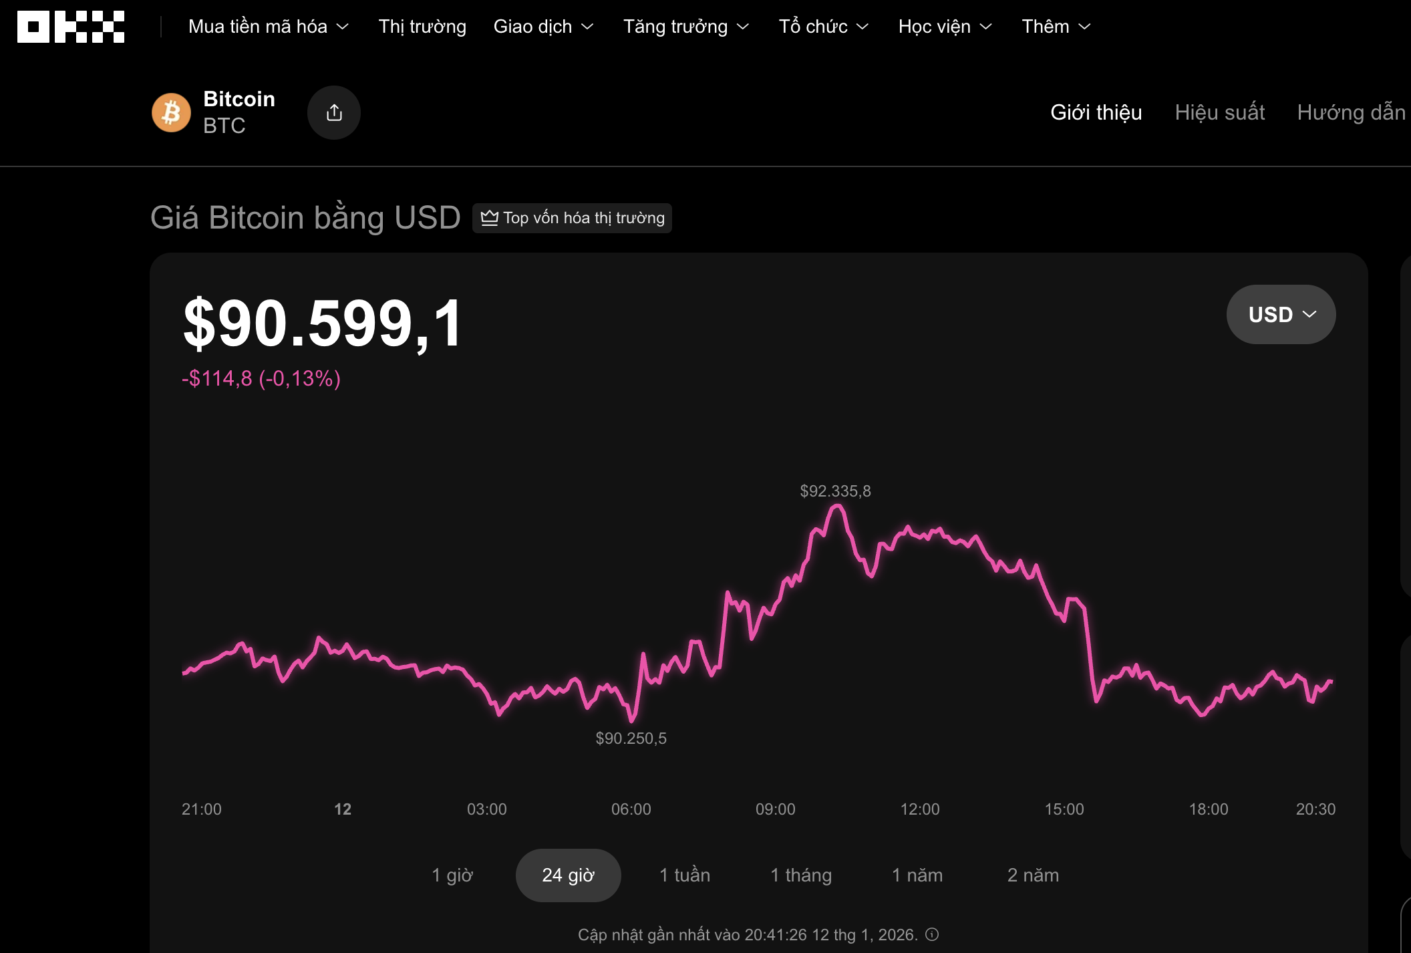
Task: Select the "1 giờ" time range
Action: coord(453,875)
